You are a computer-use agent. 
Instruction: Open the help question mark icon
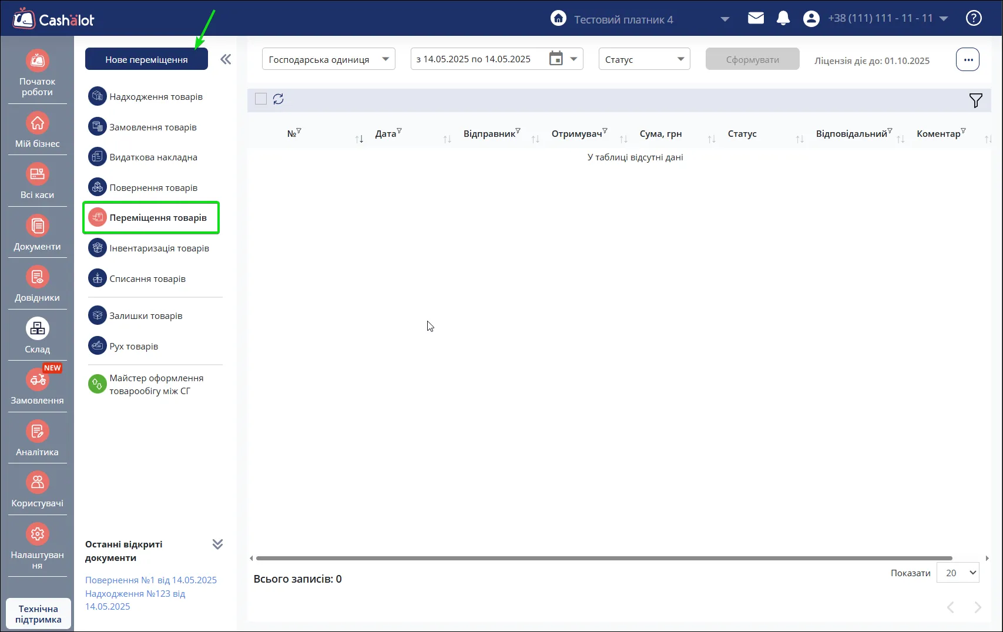pos(974,18)
